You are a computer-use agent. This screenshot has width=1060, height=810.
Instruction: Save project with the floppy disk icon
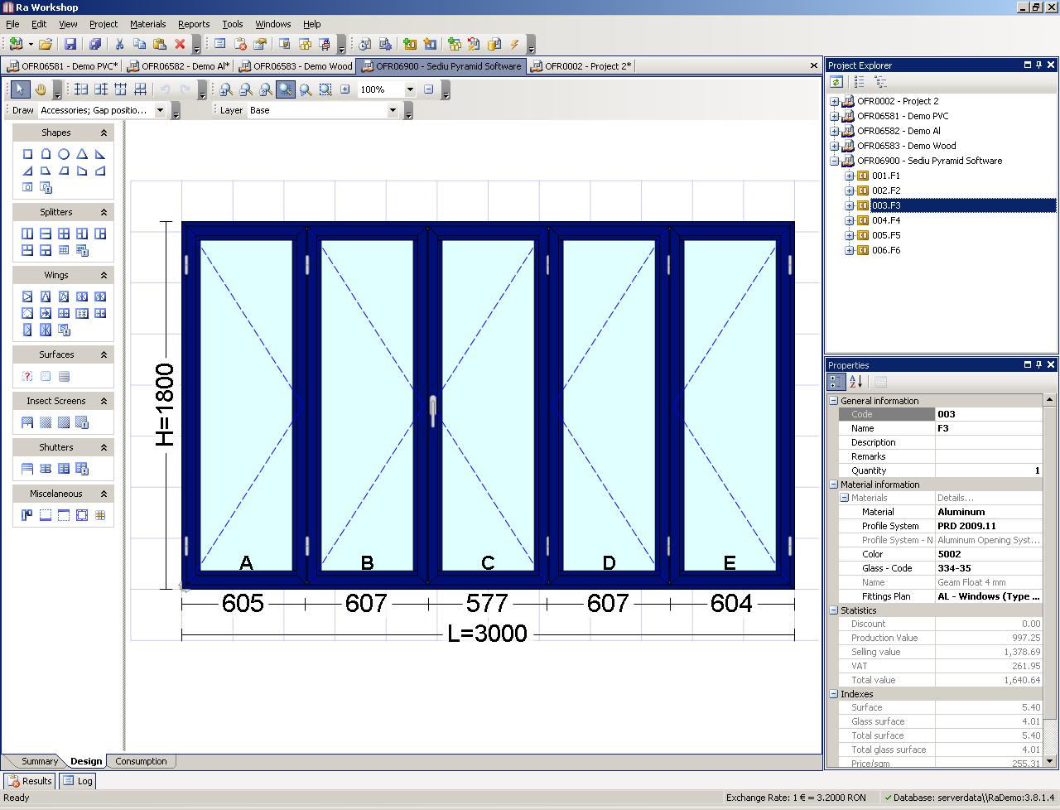[70, 44]
